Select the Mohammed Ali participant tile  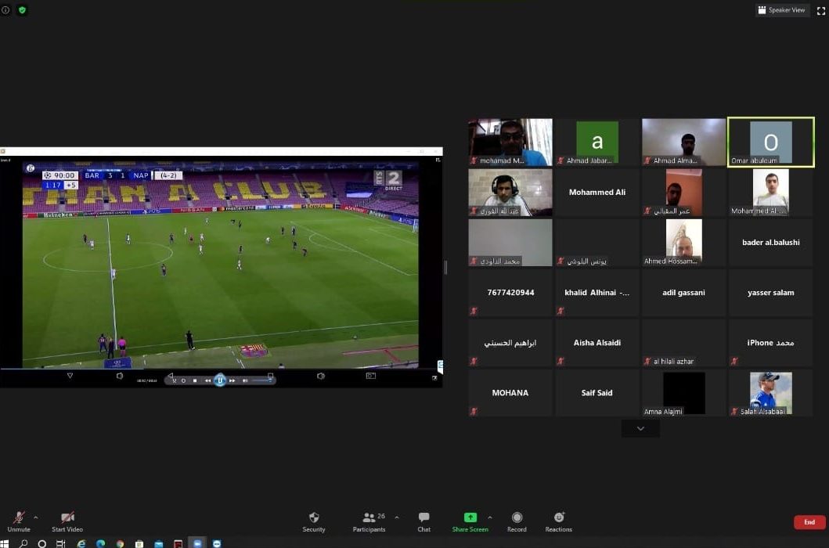coord(597,192)
